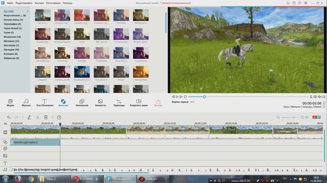
Task: Step back to previous frame
Action: coord(173,97)
